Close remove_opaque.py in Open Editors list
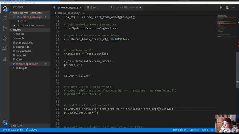 click(x=15, y=17)
